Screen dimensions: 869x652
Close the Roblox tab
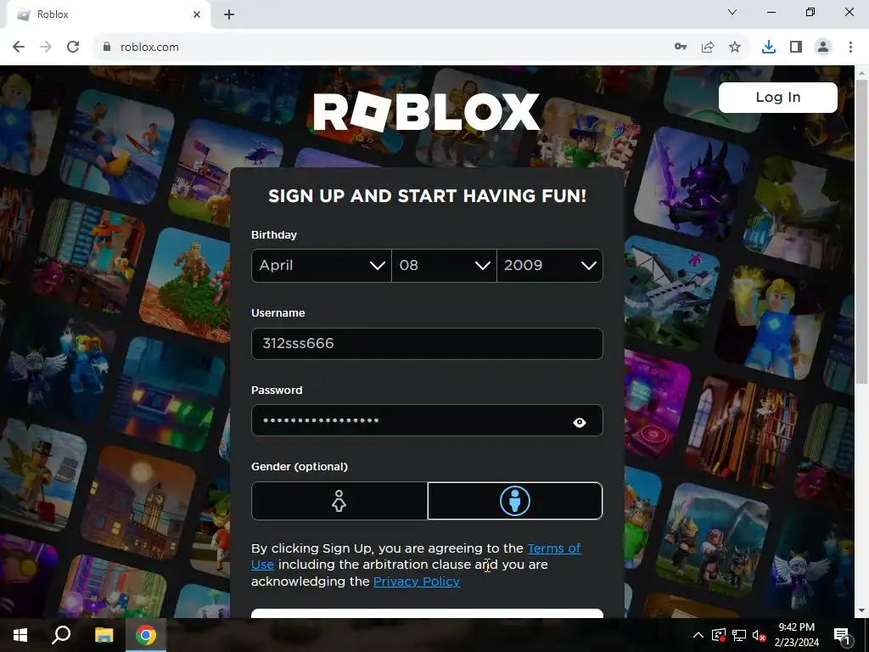pyautogui.click(x=197, y=14)
